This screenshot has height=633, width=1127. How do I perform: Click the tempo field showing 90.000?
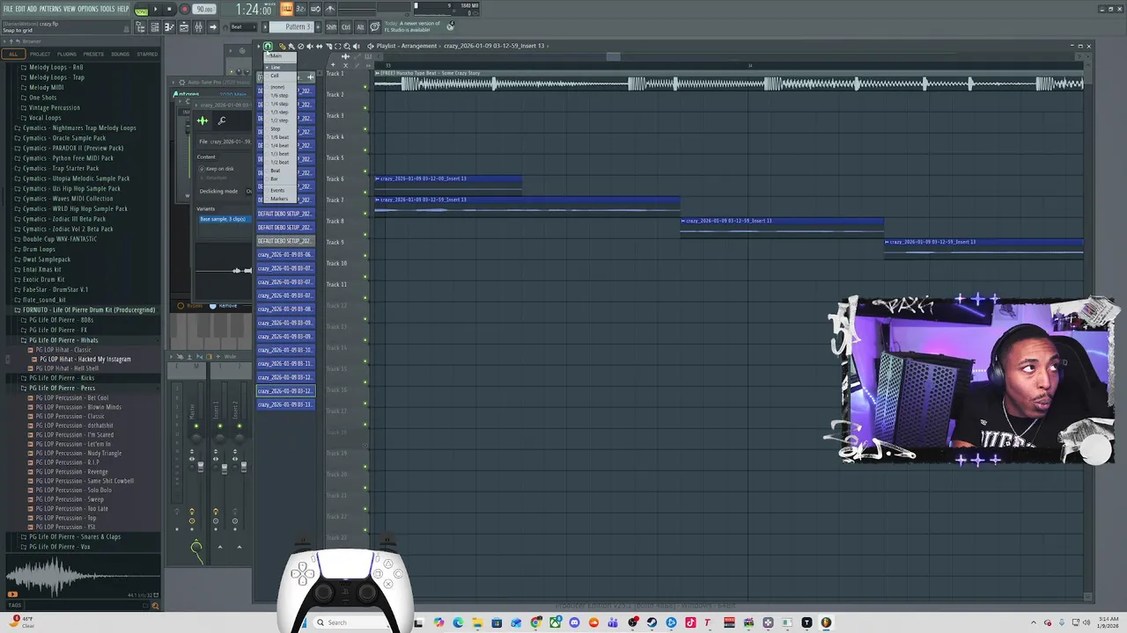click(204, 9)
